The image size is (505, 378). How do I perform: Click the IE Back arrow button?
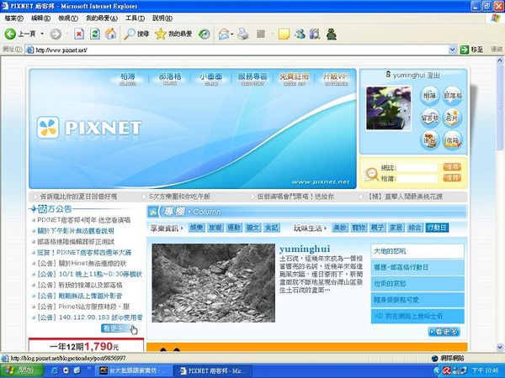click(10, 34)
